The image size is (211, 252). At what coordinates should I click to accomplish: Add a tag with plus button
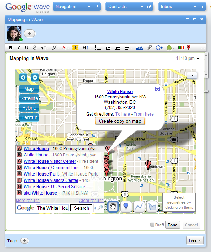point(24,241)
